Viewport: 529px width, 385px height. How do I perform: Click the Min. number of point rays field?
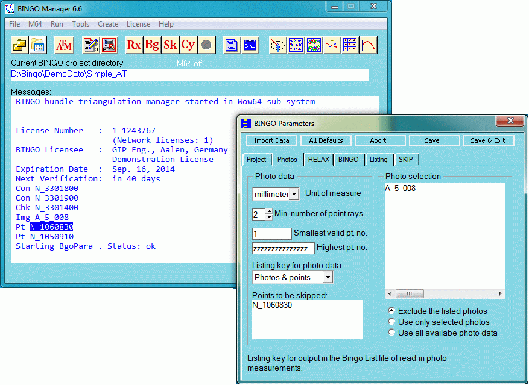(259, 214)
